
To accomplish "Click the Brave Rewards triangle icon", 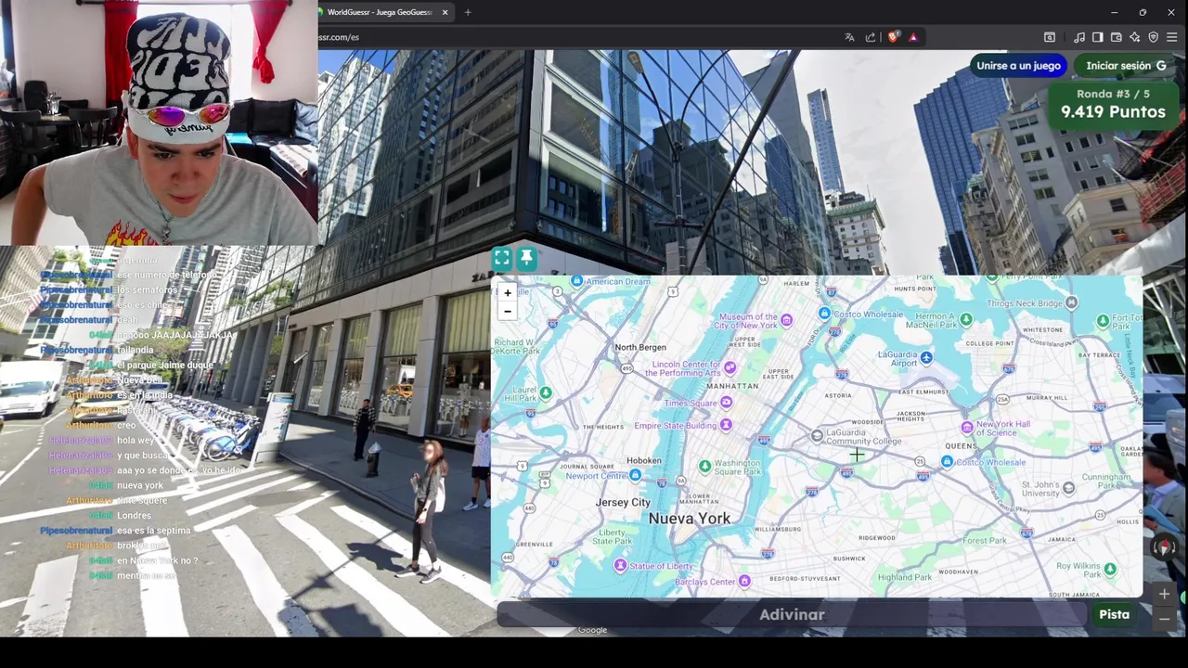I will pos(913,37).
